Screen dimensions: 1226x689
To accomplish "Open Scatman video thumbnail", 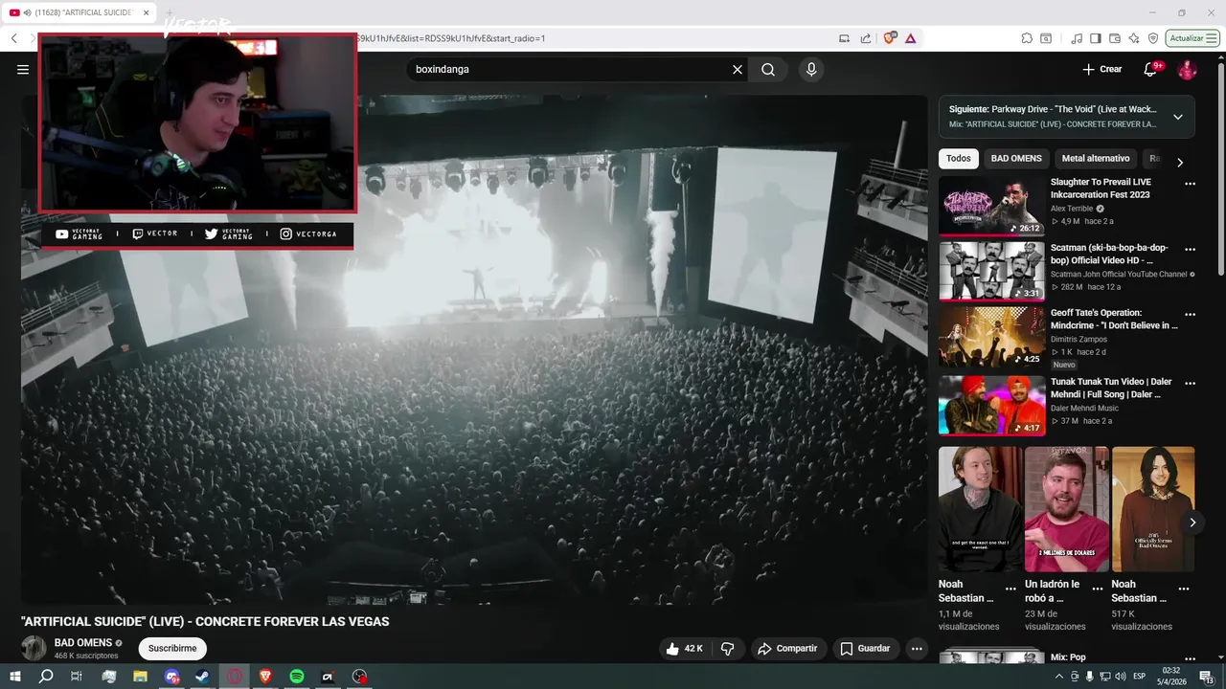I will 991,272.
